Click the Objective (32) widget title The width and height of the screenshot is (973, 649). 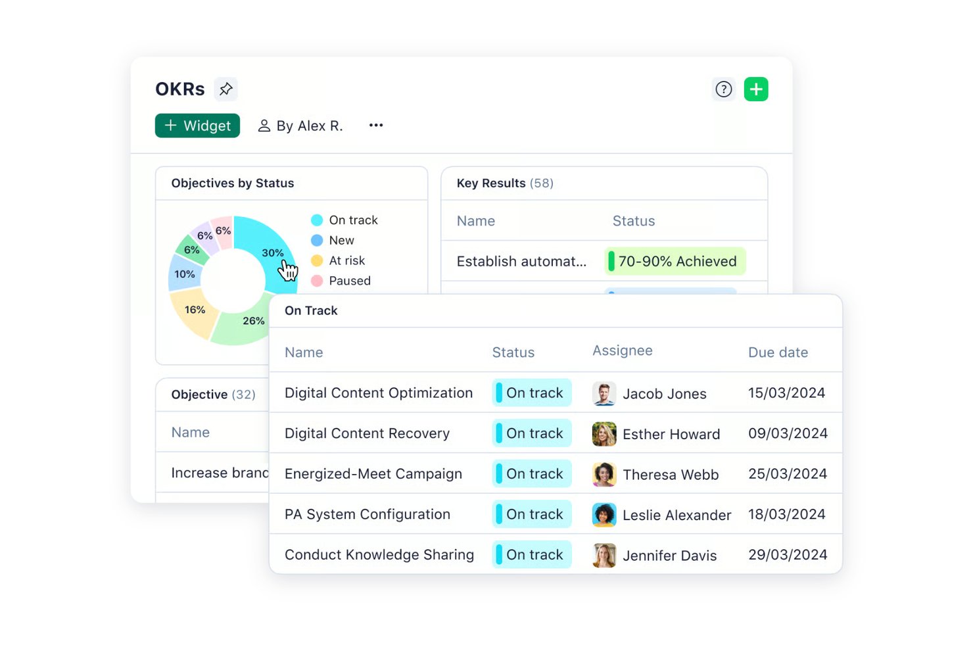coord(213,395)
